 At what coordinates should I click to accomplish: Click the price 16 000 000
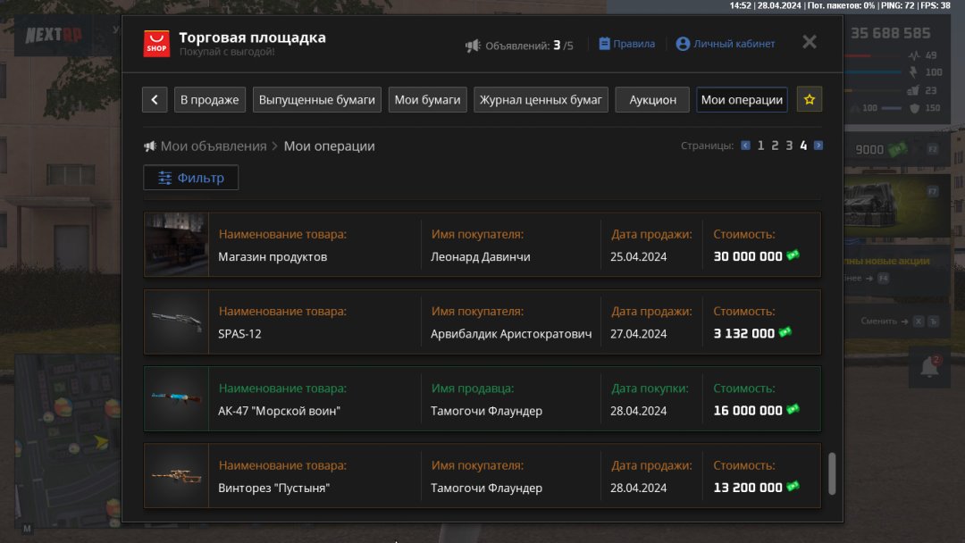(748, 410)
